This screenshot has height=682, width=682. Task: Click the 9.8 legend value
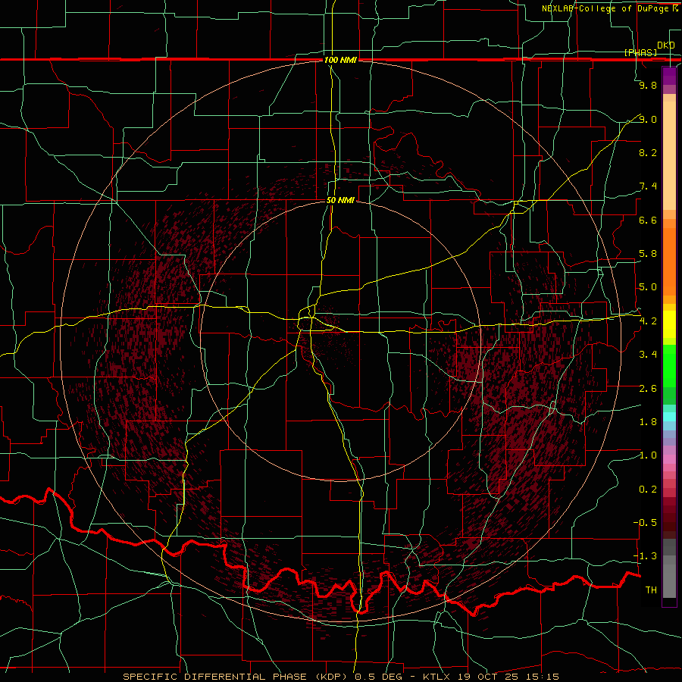coord(648,86)
